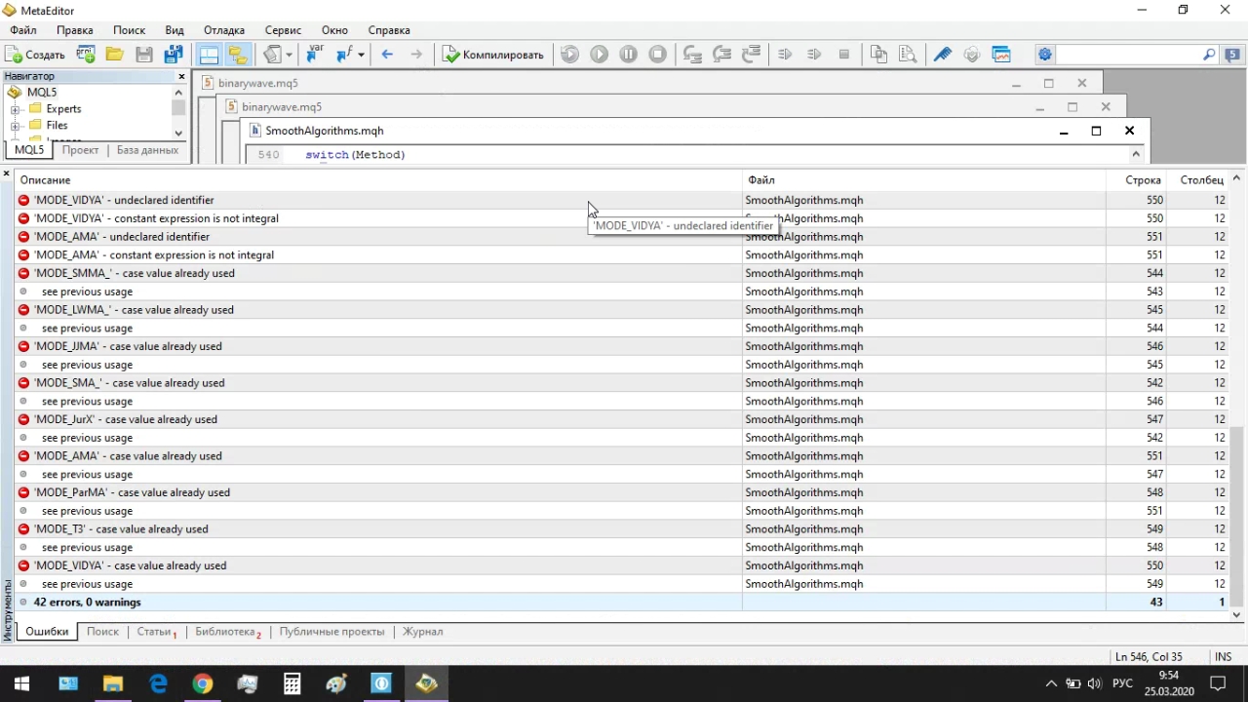This screenshot has height=702, width=1248.
Task: Click into the toolbar search field
Action: [x=1127, y=55]
